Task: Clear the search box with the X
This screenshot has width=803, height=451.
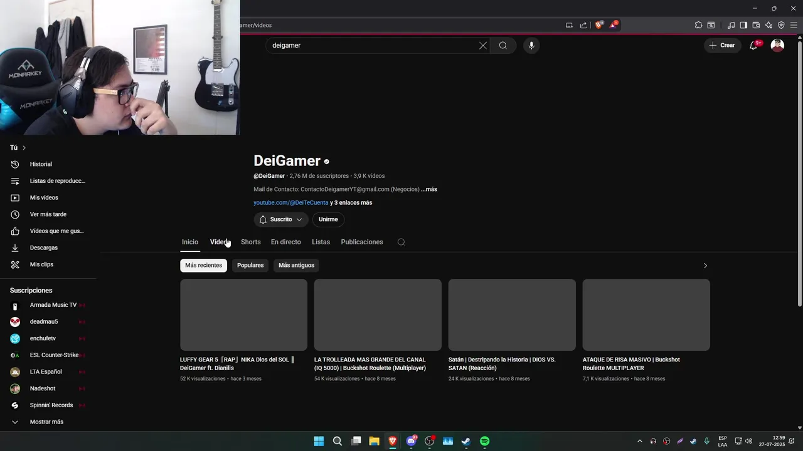Action: pos(483,45)
